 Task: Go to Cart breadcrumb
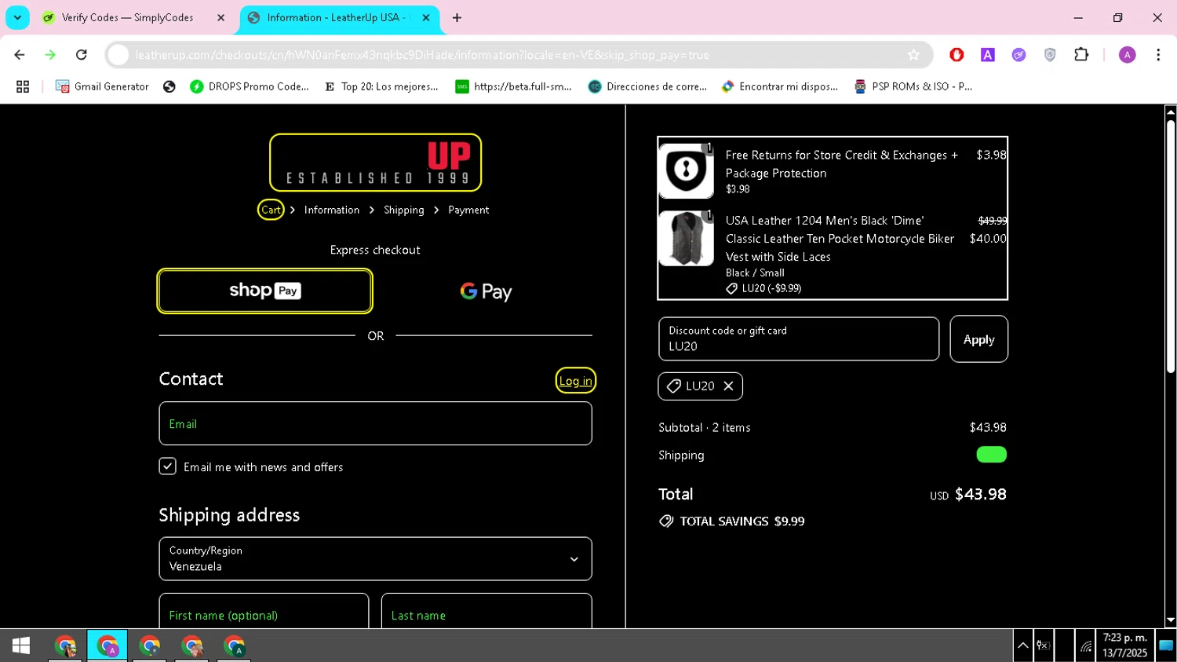click(x=271, y=210)
